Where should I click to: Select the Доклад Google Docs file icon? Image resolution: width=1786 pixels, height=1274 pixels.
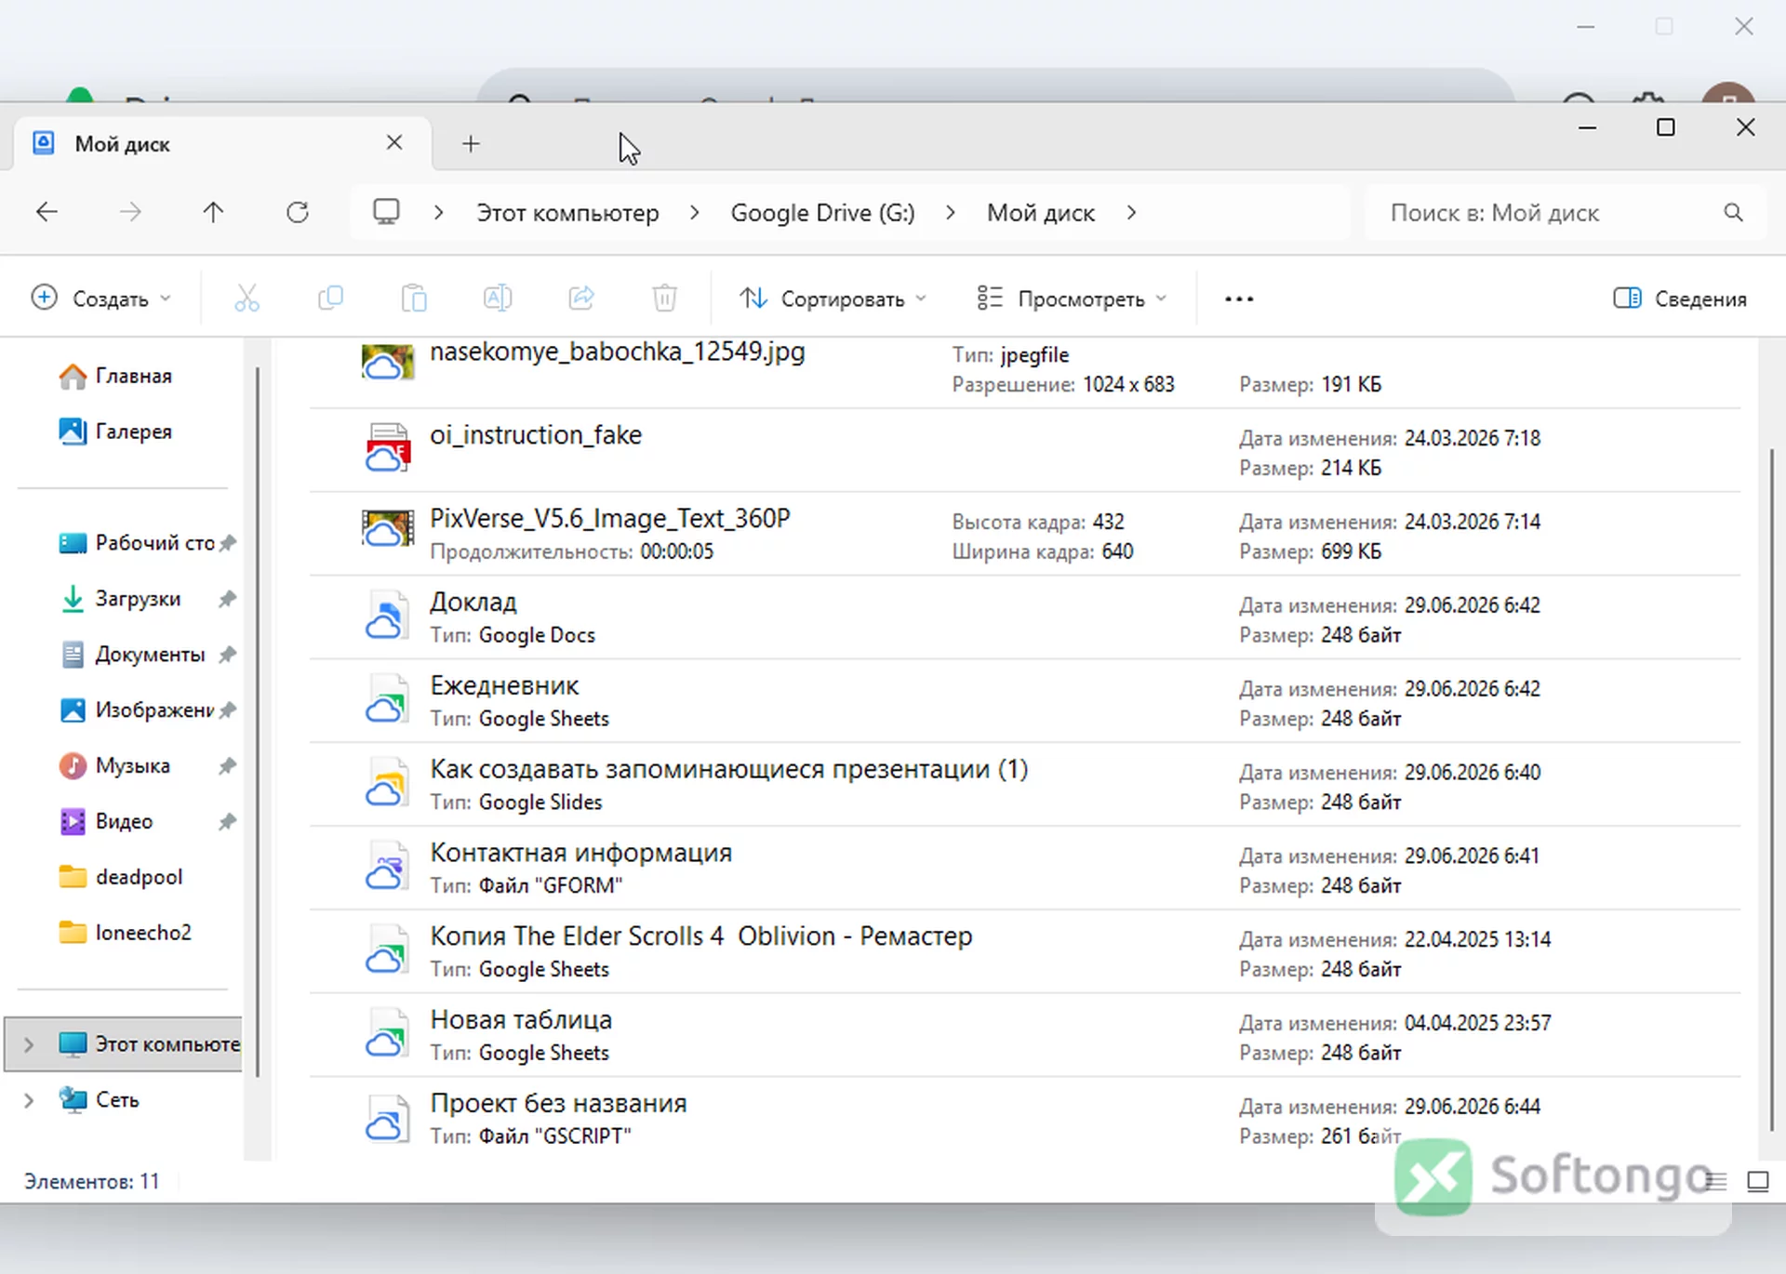pyautogui.click(x=386, y=616)
